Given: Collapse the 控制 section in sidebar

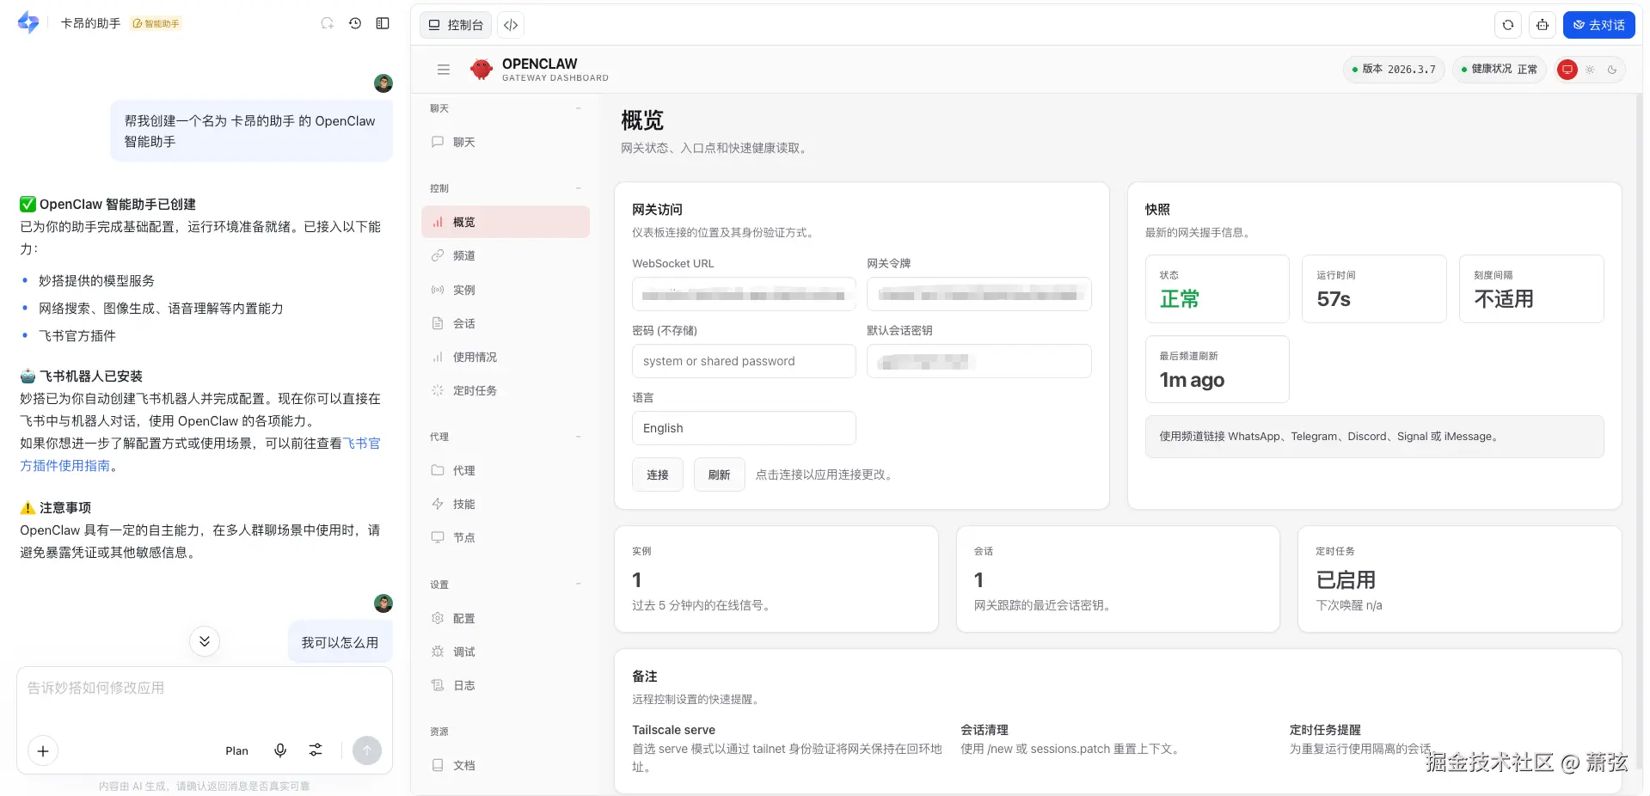Looking at the screenshot, I should (x=579, y=188).
